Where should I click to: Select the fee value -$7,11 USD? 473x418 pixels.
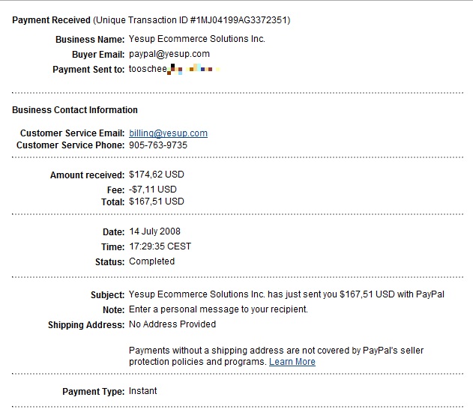coord(153,190)
